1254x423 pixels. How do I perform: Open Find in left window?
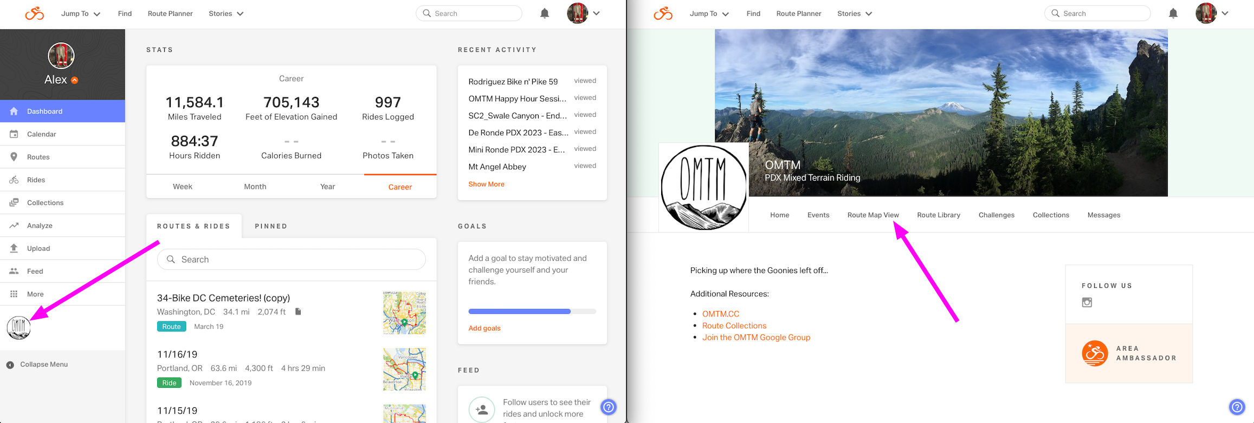tap(125, 14)
